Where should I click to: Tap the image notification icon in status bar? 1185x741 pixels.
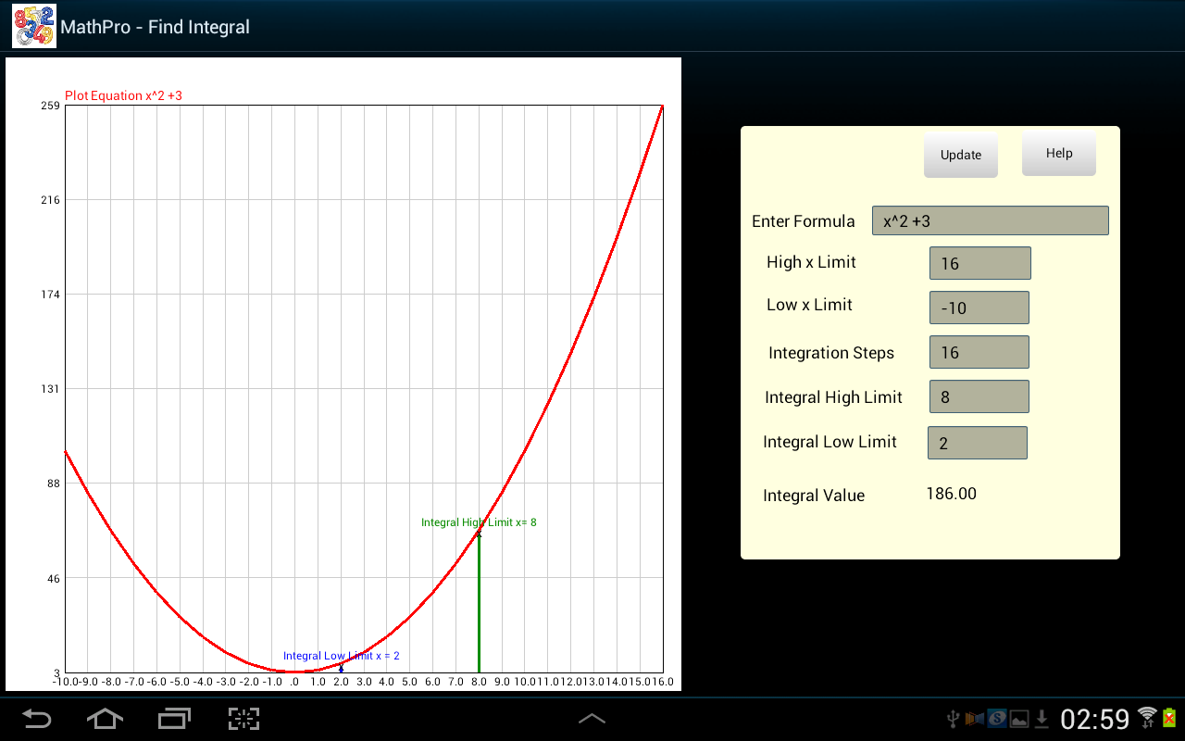pyautogui.click(x=1018, y=719)
